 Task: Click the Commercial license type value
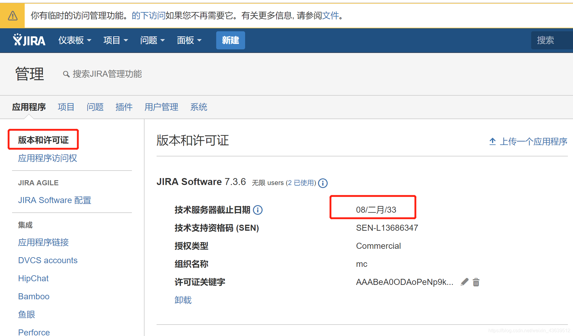[x=378, y=246]
